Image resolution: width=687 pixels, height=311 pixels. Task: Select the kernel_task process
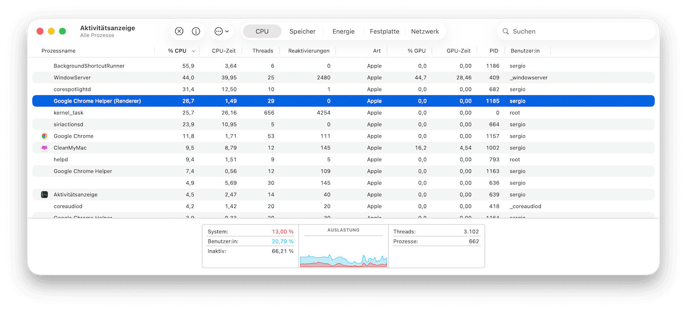(x=344, y=113)
